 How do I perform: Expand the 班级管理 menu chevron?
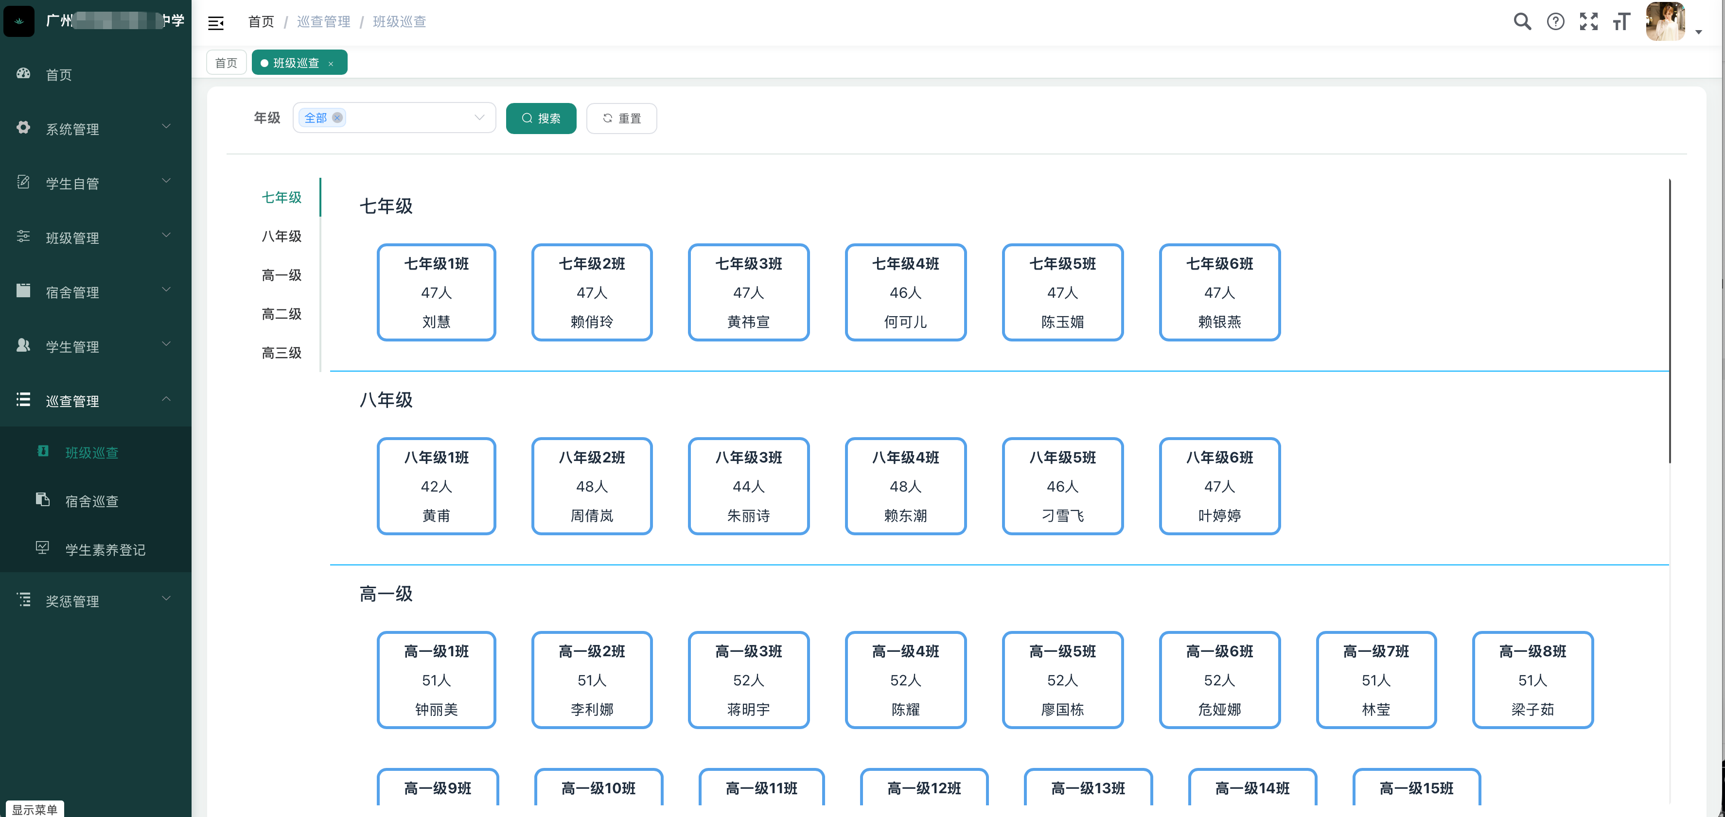166,236
